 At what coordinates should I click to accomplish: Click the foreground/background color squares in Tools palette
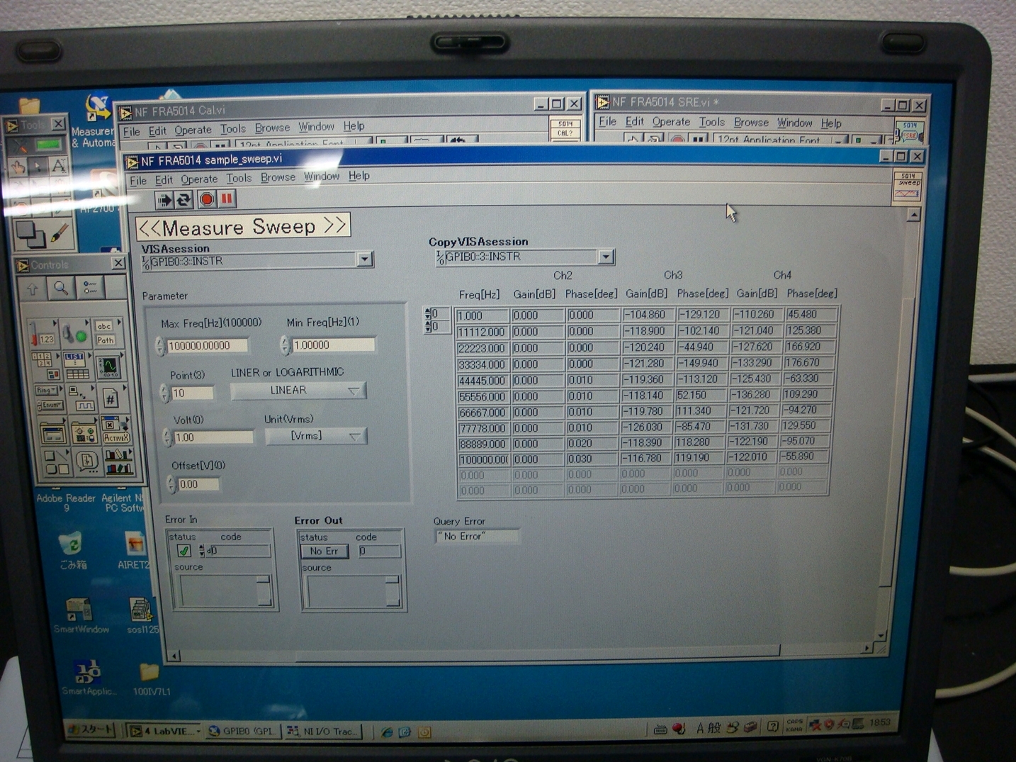click(30, 234)
